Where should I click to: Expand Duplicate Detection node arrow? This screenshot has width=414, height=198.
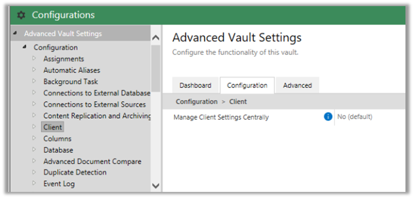pyautogui.click(x=34, y=172)
